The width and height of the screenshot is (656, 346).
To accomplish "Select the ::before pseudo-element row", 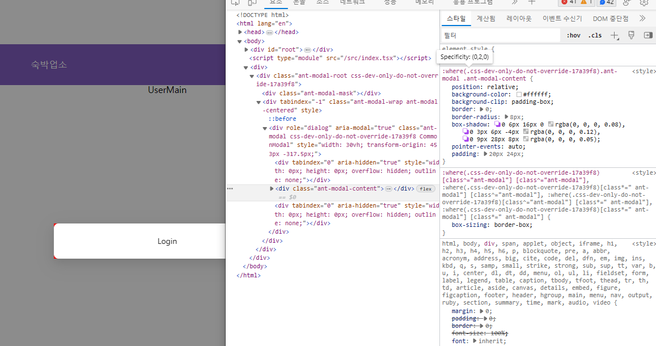I will coord(282,119).
